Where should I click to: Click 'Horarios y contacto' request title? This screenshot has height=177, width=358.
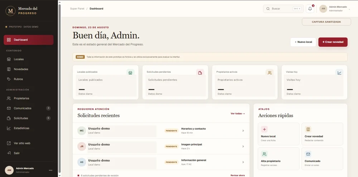(x=193, y=129)
